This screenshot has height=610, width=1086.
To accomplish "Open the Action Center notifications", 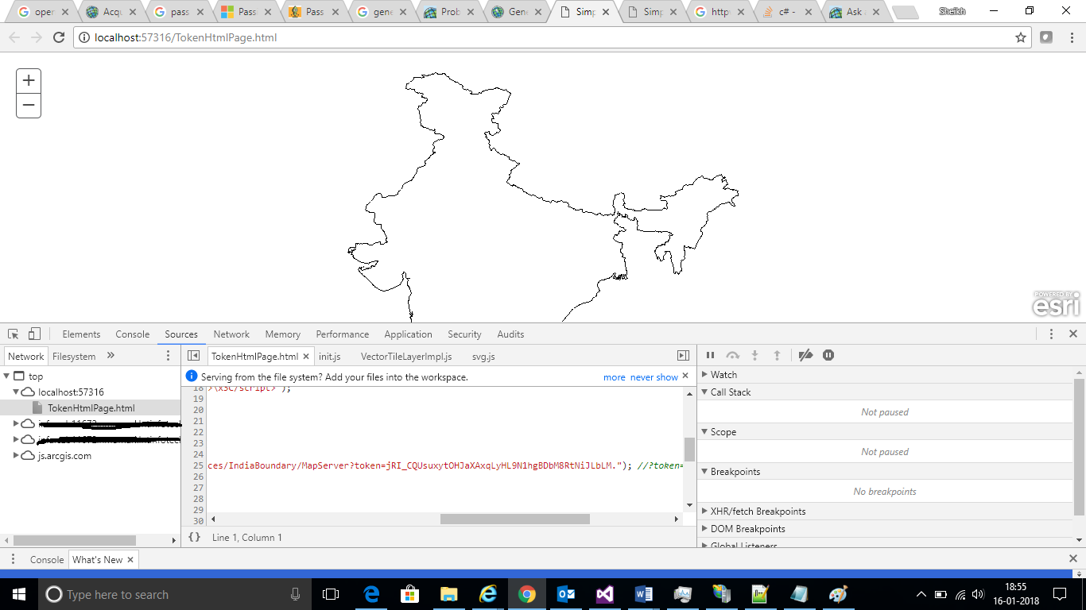I will pos(1060,594).
